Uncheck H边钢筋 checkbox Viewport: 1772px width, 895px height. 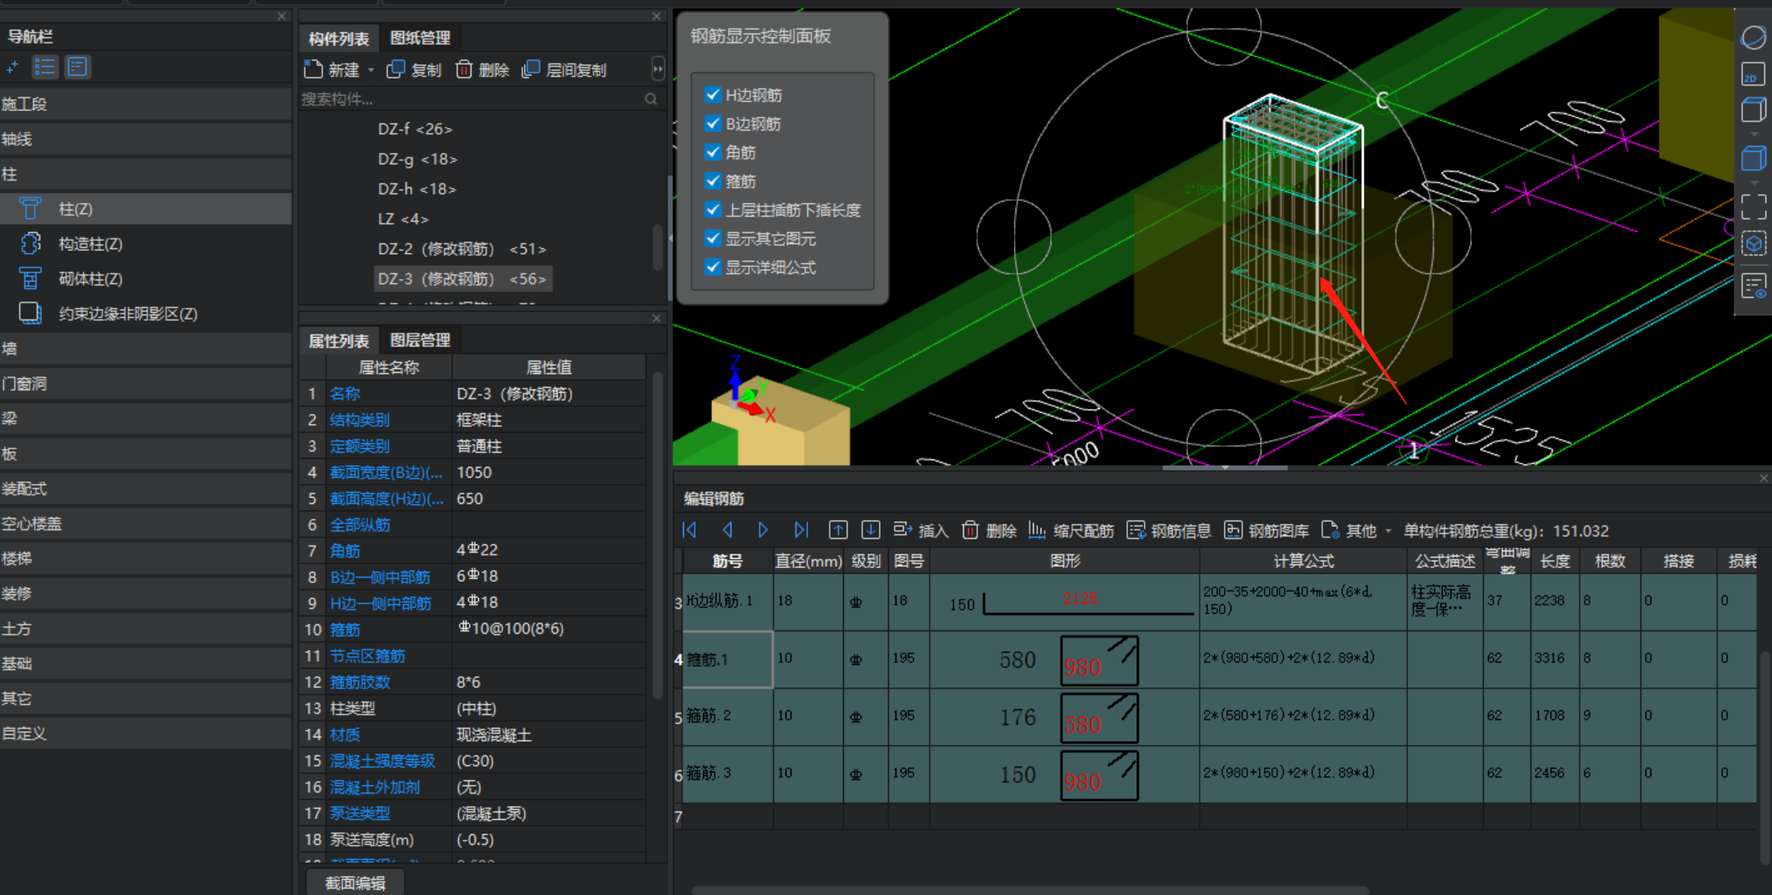[x=712, y=95]
